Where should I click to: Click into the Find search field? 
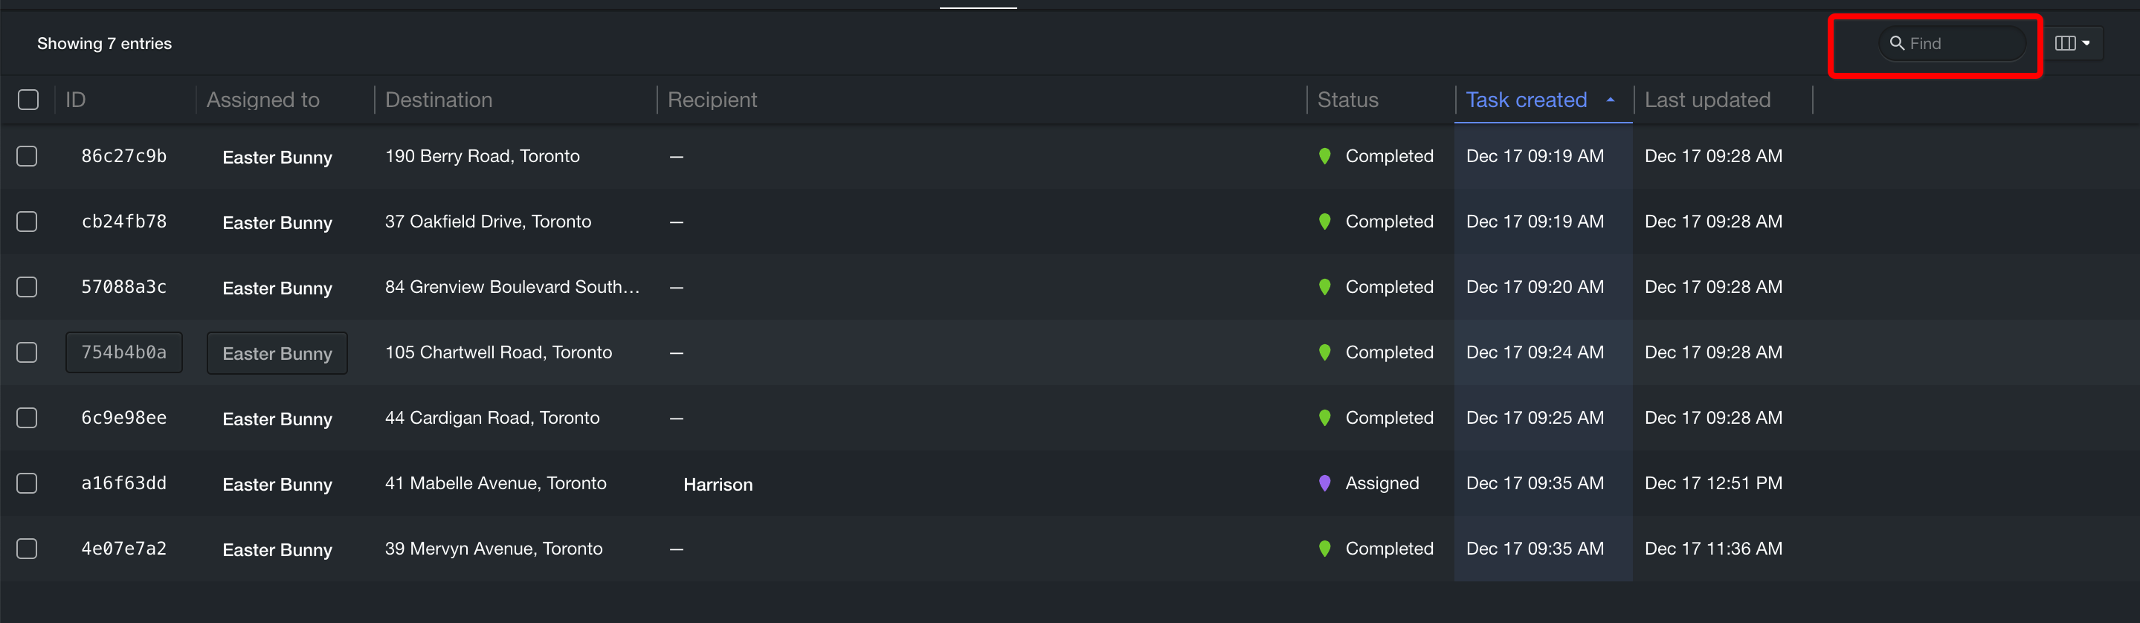[1953, 43]
